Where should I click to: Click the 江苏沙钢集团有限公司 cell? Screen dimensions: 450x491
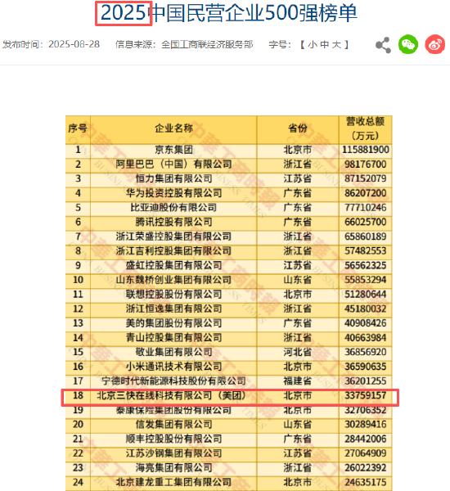(x=173, y=453)
